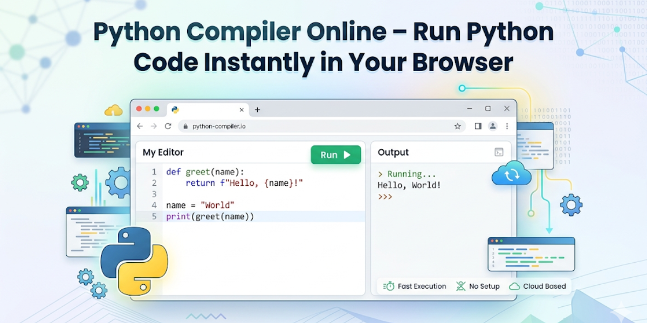Click the red macOS-style close dot

coord(139,109)
